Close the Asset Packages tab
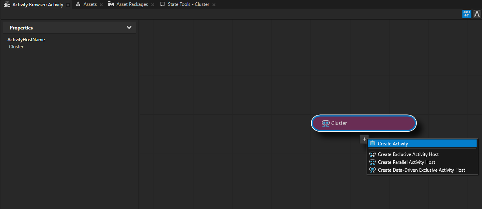 153,5
